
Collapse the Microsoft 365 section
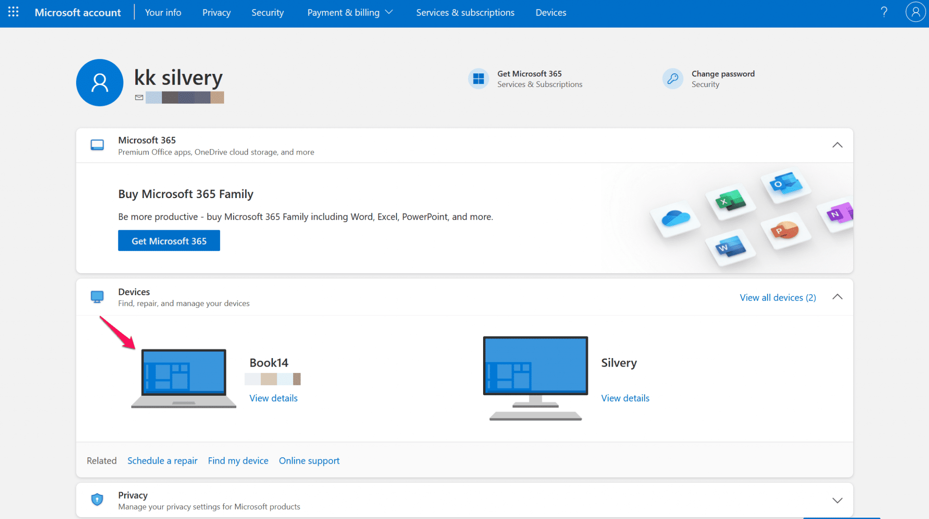point(837,145)
